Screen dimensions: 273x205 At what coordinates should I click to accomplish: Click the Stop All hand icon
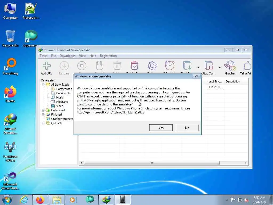[100, 66]
